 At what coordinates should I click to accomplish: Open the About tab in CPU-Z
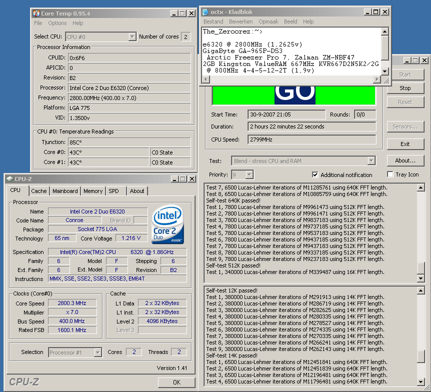tap(137, 191)
